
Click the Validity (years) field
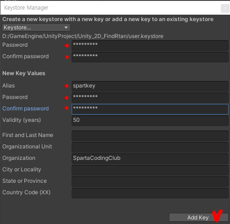[x=150, y=120]
